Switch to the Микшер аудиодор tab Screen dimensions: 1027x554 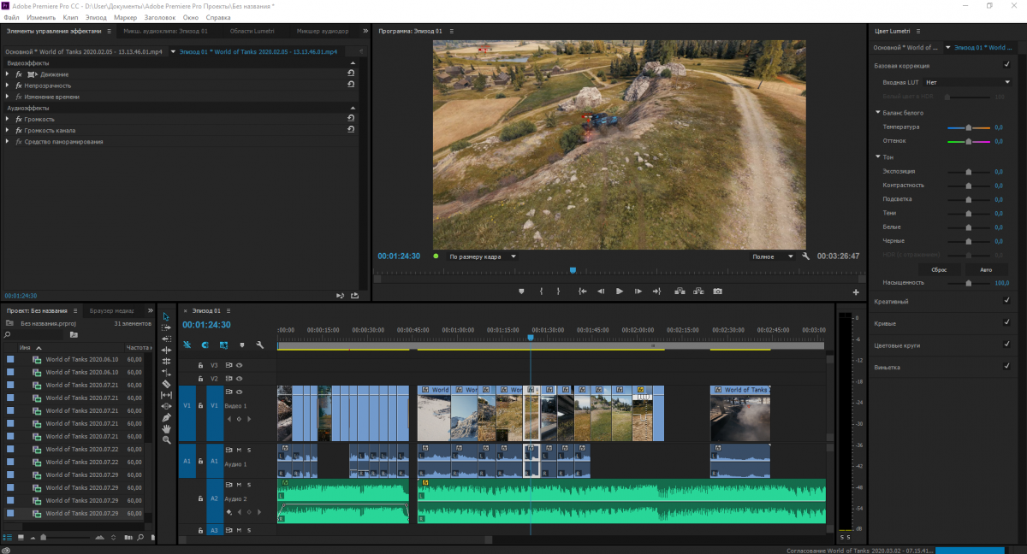323,32
